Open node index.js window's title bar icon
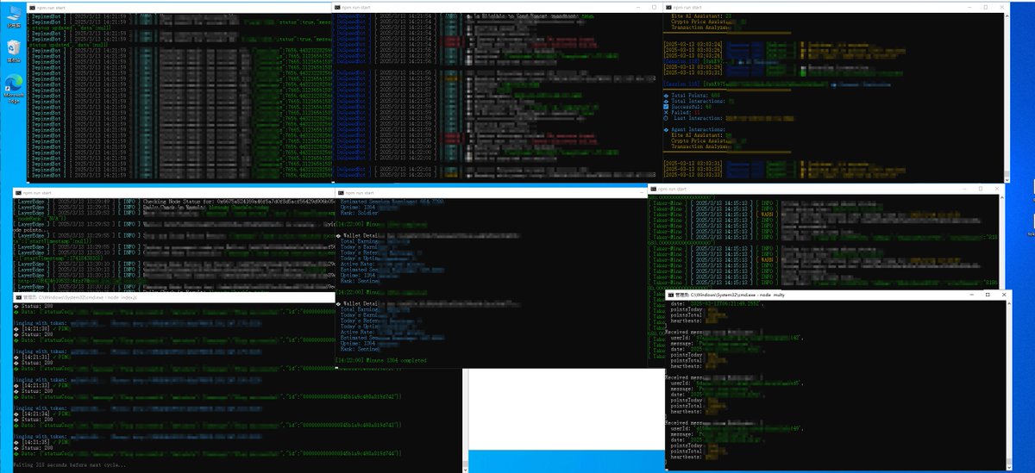Viewport: 1035px width, 473px height. tap(18, 296)
